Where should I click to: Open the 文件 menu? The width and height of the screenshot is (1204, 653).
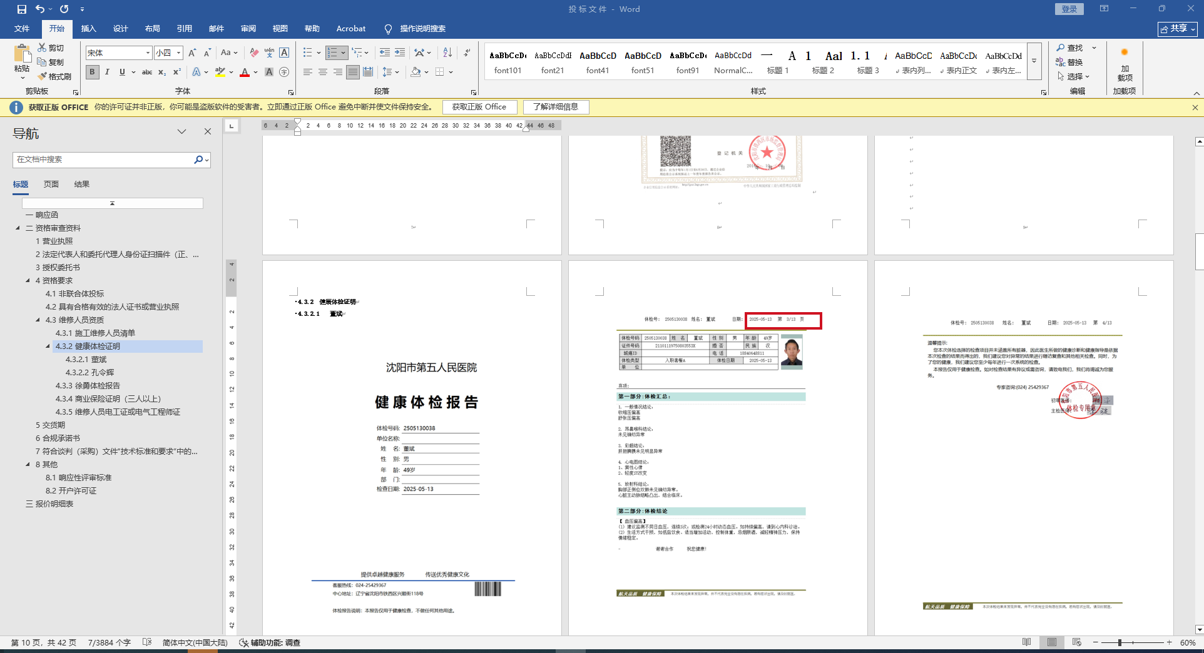coord(22,29)
